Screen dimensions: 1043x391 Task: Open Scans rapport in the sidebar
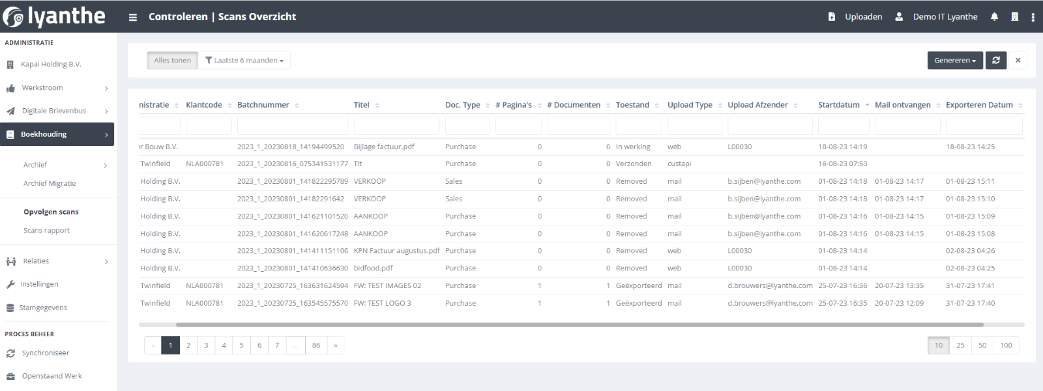[46, 231]
